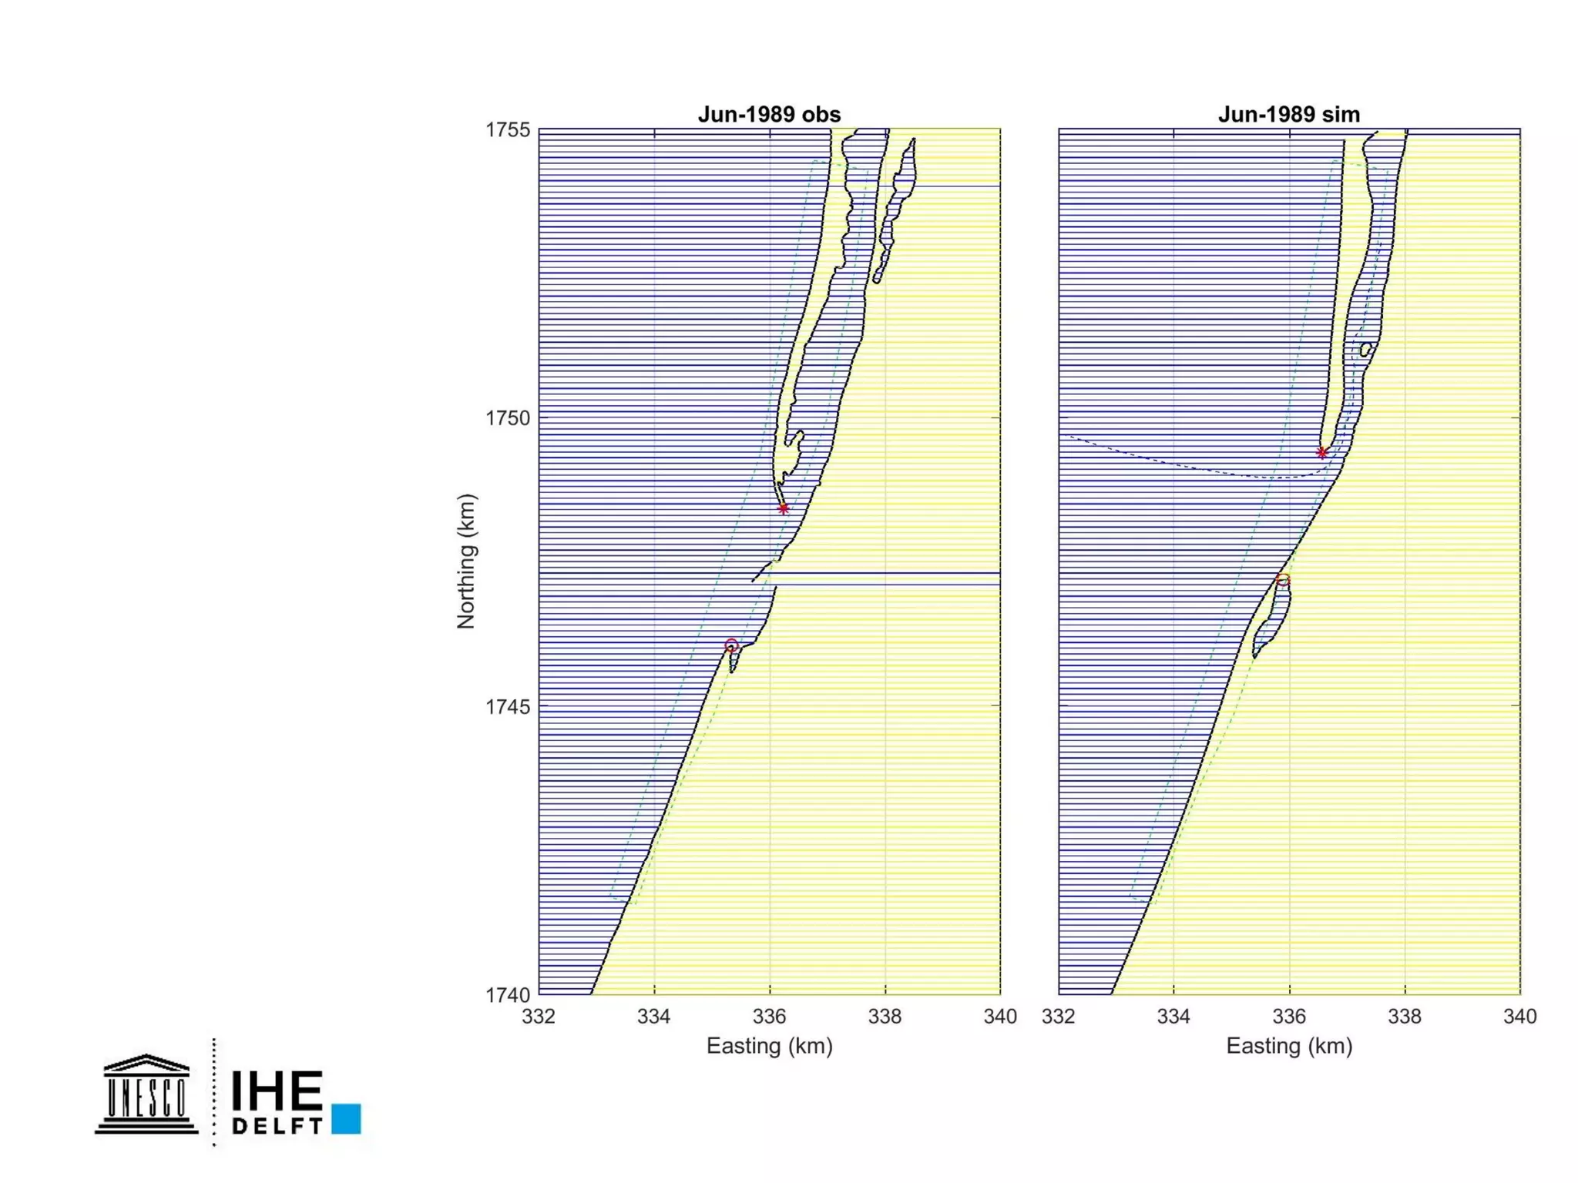Click 'Easting (km)' label under sim plot
This screenshot has height=1183, width=1578.
(1289, 1046)
